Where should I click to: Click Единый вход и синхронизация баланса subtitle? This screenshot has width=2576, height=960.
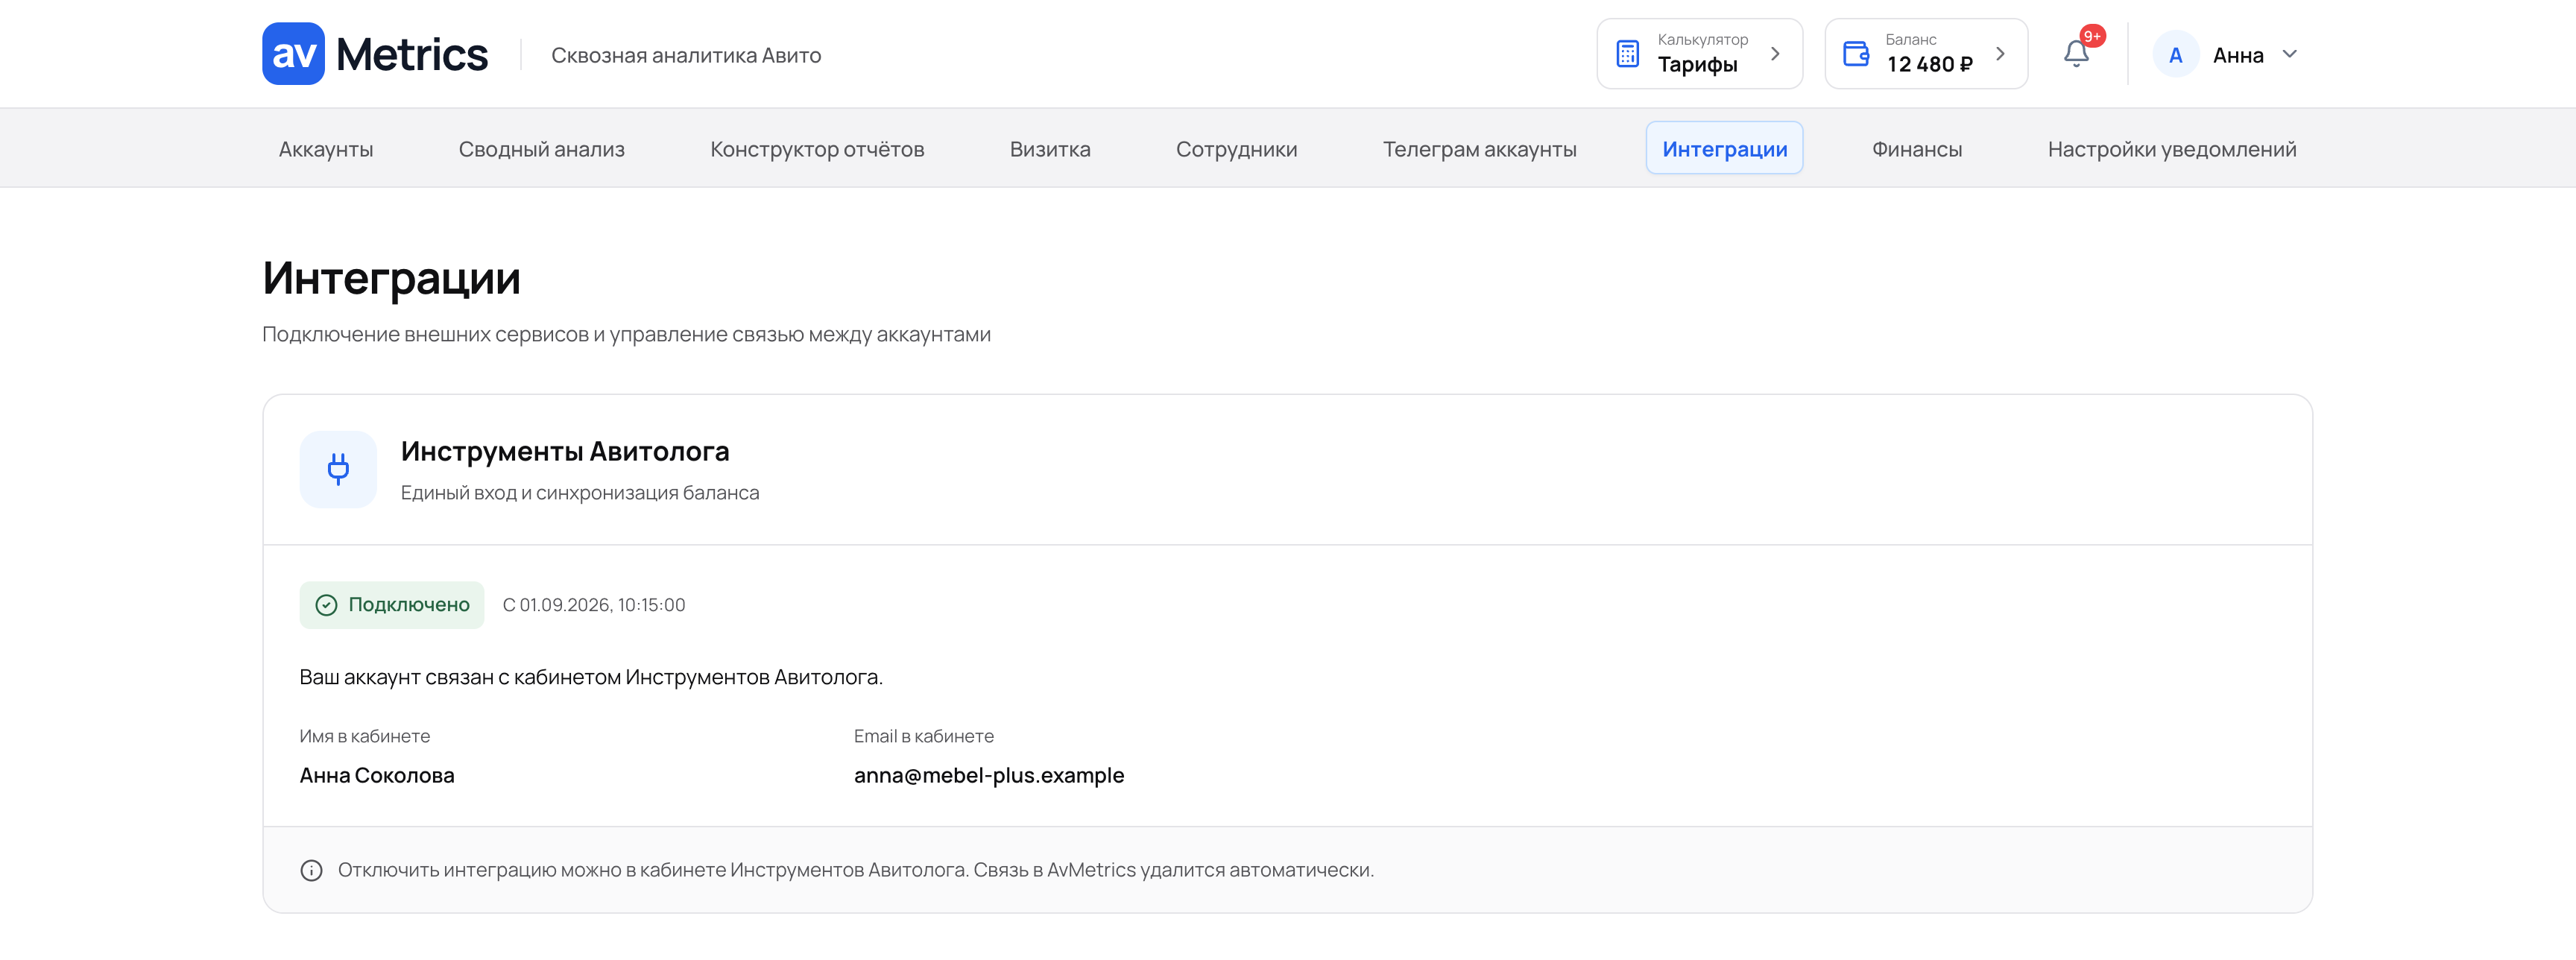tap(580, 493)
